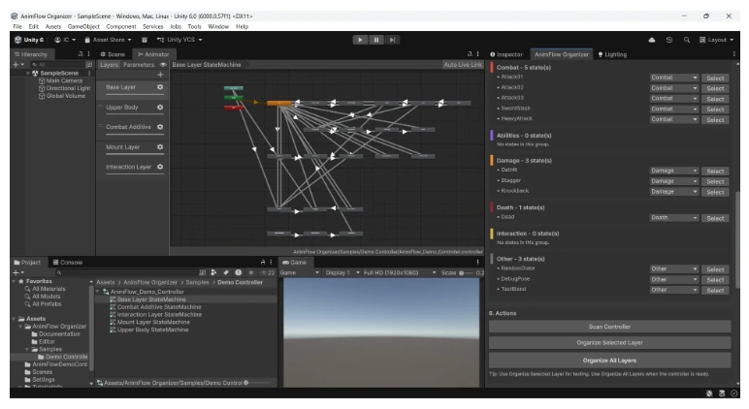Viewport: 749px width, 409px height.
Task: Click Organize All Layers button
Action: pos(609,361)
